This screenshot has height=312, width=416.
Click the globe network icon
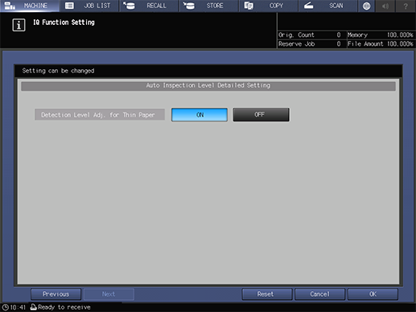[366, 6]
